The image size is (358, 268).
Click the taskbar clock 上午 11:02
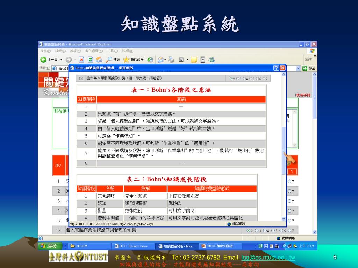[306, 246]
